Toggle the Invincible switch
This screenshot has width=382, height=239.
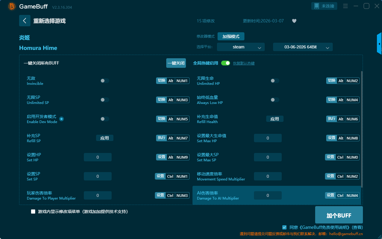coord(104,81)
